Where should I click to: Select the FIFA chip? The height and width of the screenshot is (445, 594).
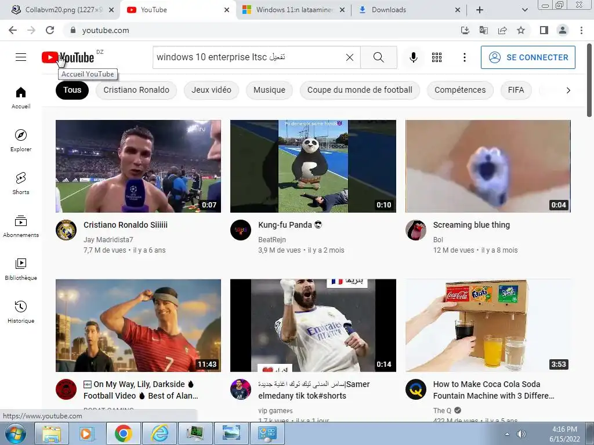point(516,90)
